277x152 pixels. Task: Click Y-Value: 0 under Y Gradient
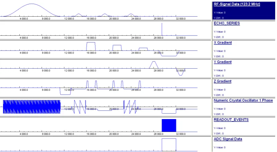click(x=220, y=70)
